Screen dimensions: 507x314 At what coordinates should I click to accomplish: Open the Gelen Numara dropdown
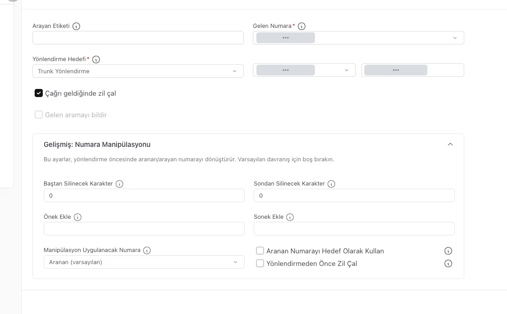pyautogui.click(x=358, y=38)
